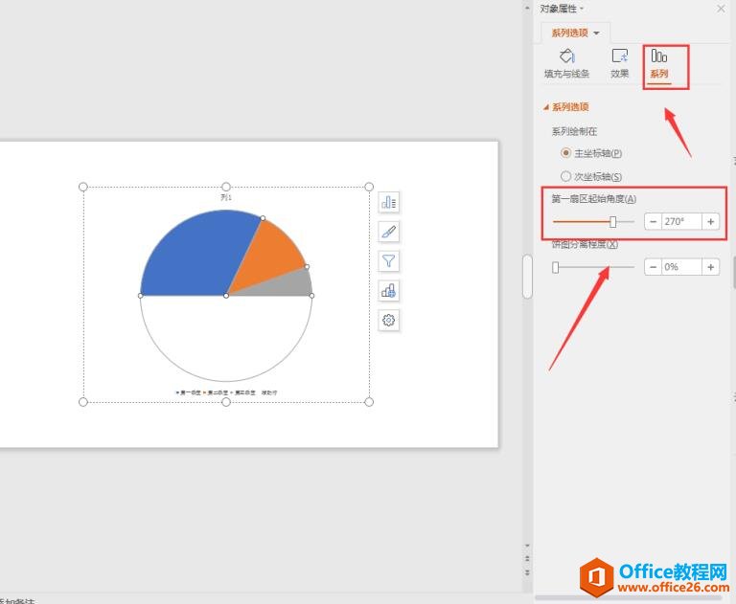Click the pie explosion slider handle
Screen dimensions: 736x604
click(x=555, y=267)
